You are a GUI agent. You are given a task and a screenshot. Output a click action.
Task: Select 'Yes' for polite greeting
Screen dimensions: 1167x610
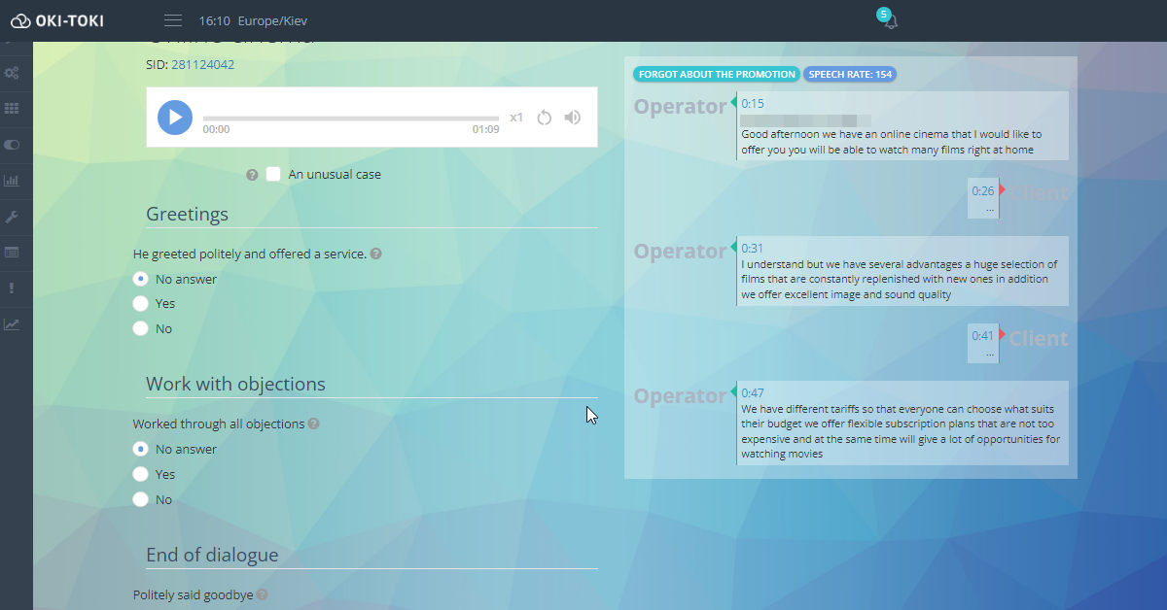pos(140,304)
